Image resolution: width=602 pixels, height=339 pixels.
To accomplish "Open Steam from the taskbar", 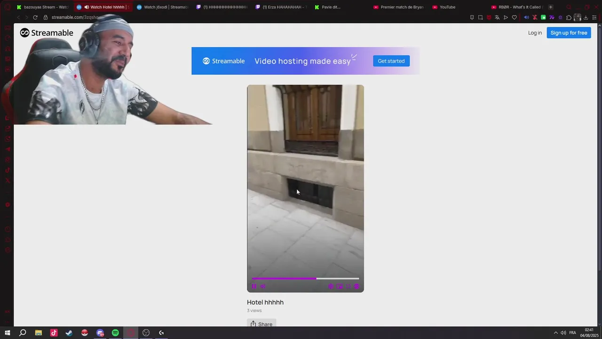I will (69, 333).
